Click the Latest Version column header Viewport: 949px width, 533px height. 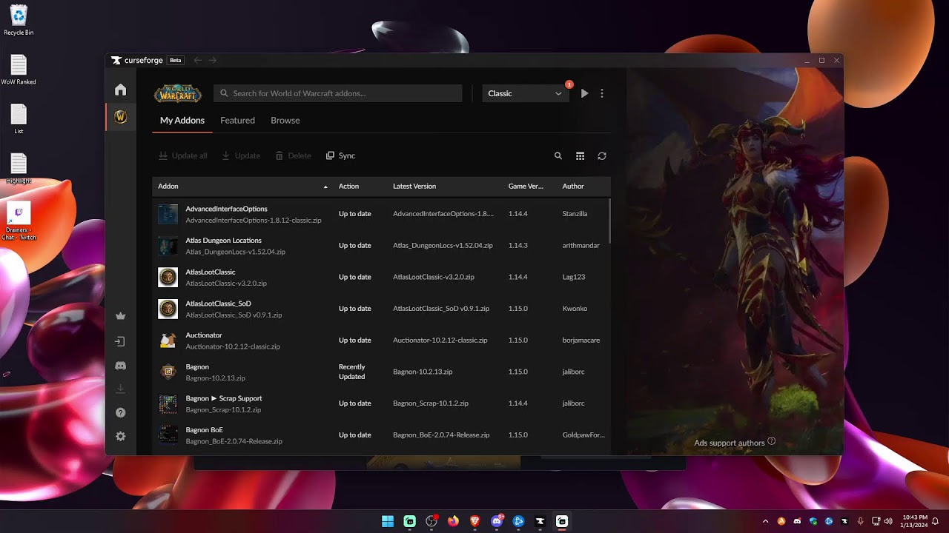click(x=414, y=186)
